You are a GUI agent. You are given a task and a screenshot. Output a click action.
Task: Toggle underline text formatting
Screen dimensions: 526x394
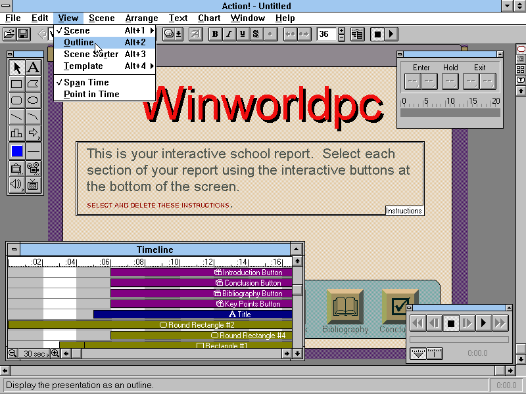(243, 34)
